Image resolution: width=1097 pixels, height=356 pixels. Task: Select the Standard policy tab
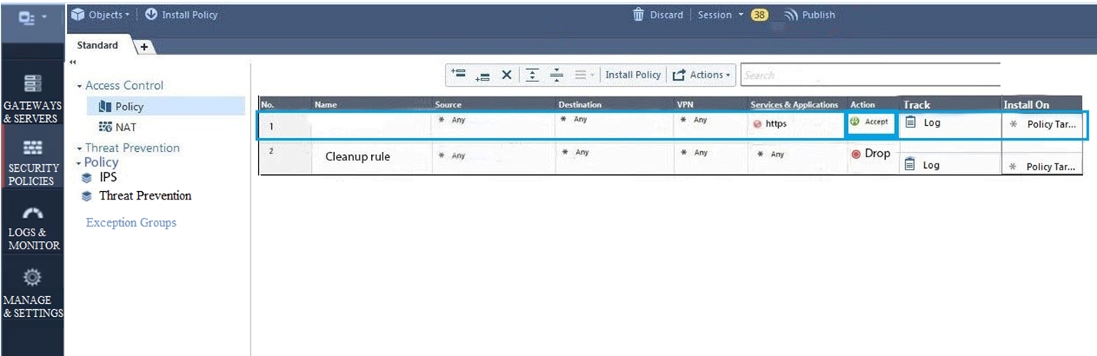(98, 45)
